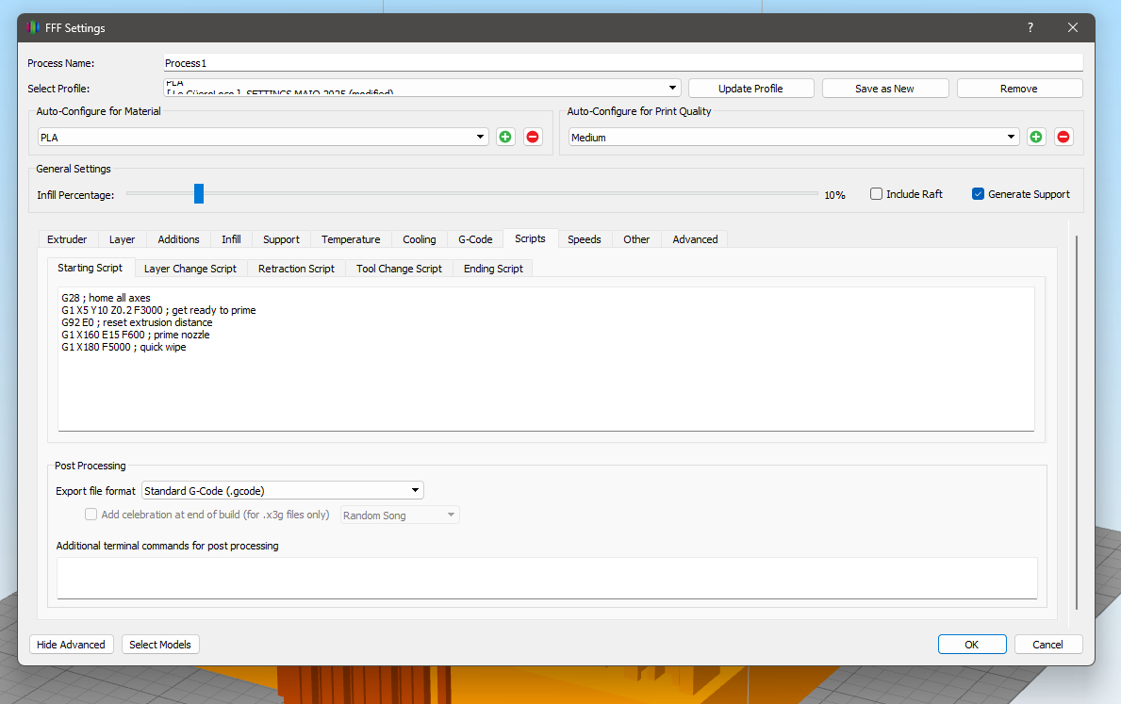
Task: Open the Export file format dropdown
Action: point(283,490)
